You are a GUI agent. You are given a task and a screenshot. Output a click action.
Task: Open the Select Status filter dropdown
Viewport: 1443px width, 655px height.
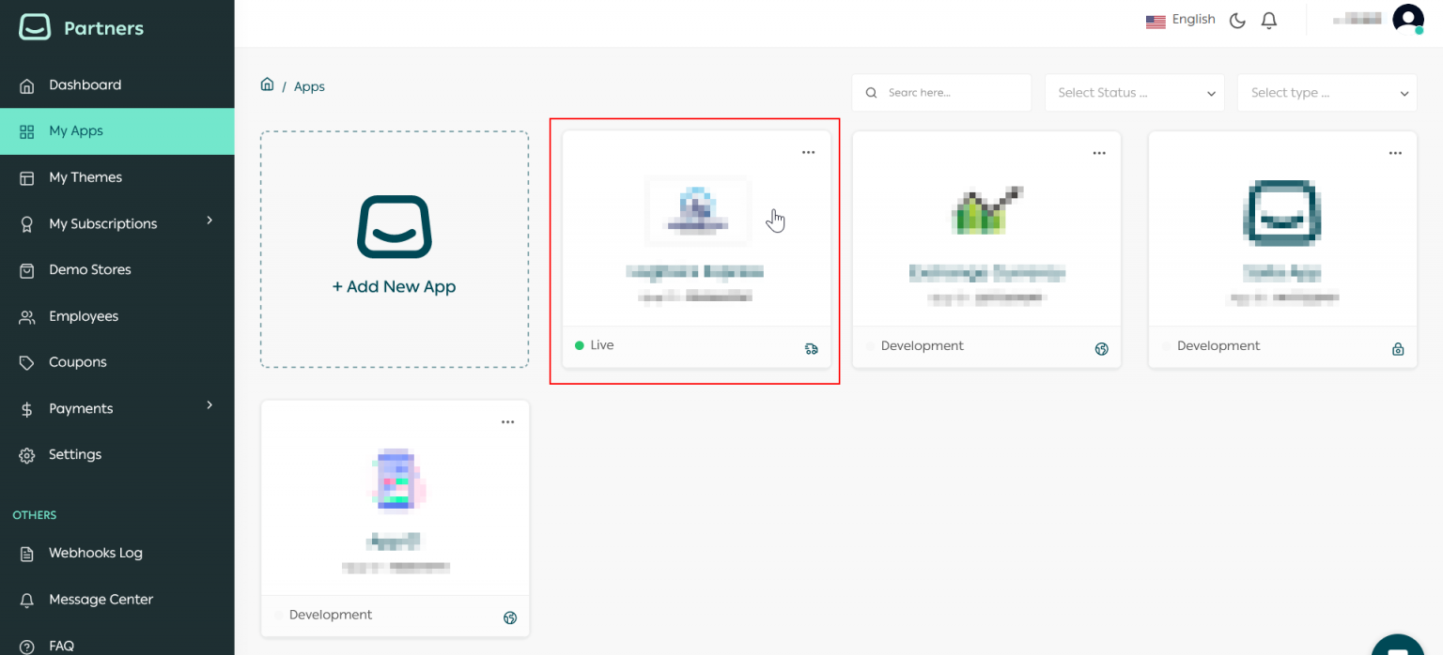(x=1134, y=92)
